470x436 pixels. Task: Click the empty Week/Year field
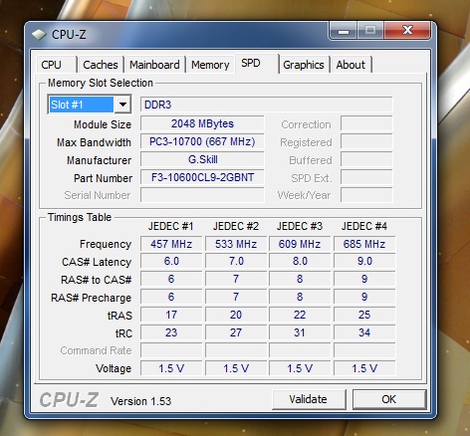coord(366,195)
